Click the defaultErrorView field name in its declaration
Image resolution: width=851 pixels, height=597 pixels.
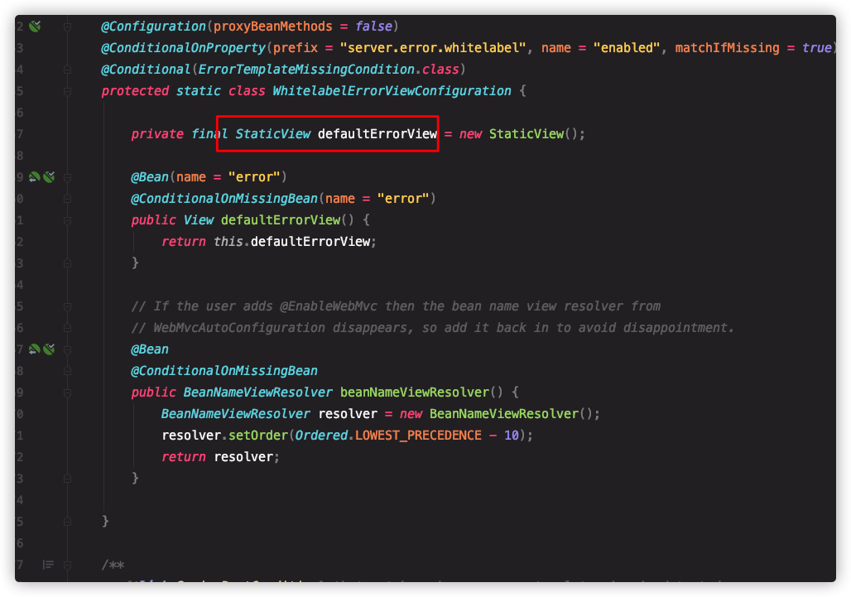point(377,133)
